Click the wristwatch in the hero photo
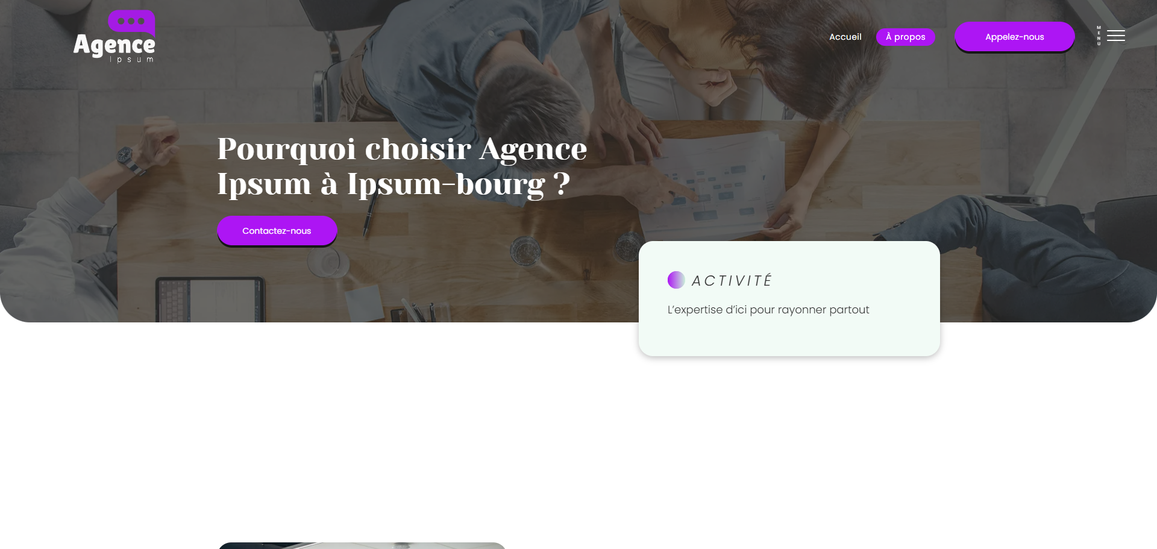Screen dimensions: 1157x549 (x=125, y=157)
